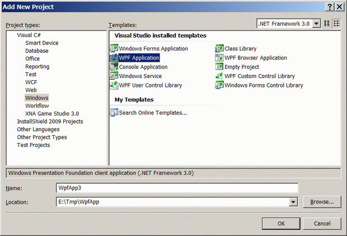Select the Windows project type
347x236 pixels.
36,98
